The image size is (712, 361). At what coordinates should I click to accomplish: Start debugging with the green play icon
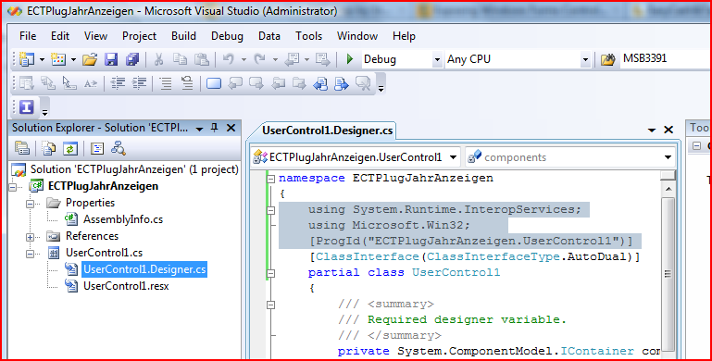point(350,59)
